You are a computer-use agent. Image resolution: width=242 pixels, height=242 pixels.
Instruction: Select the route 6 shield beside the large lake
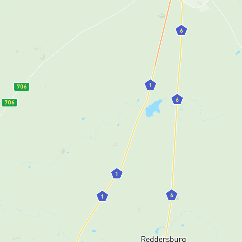177,99
